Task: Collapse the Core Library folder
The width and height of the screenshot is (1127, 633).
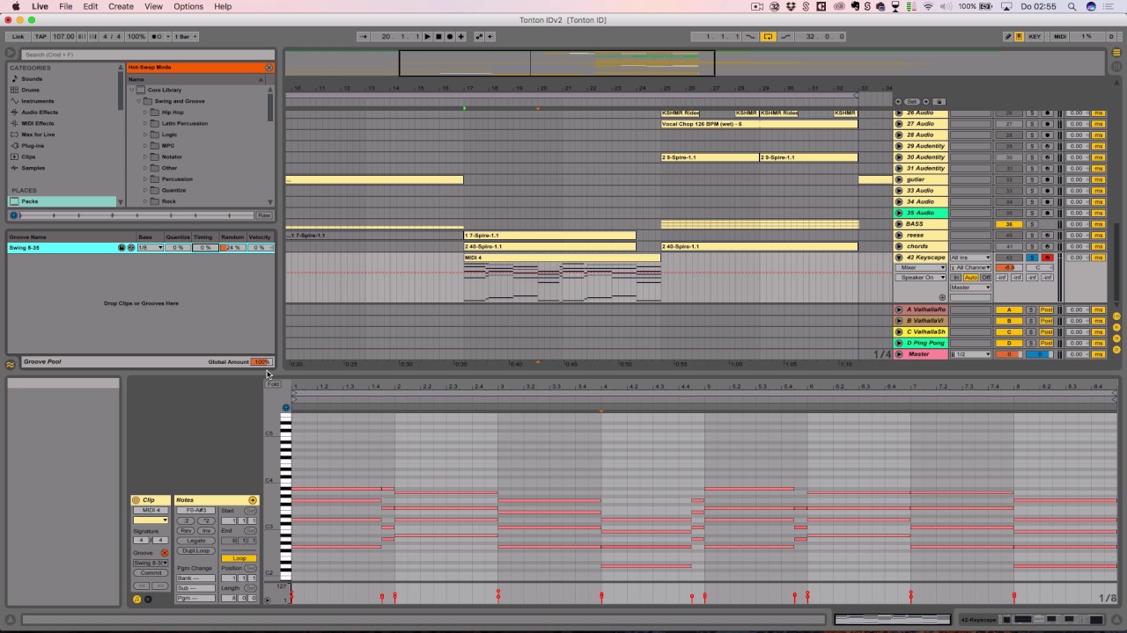Action: tap(132, 91)
